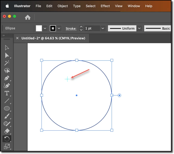The height and width of the screenshot is (154, 174).
Task: Click the right-middle bounding box handle
Action: pyautogui.click(x=112, y=95)
